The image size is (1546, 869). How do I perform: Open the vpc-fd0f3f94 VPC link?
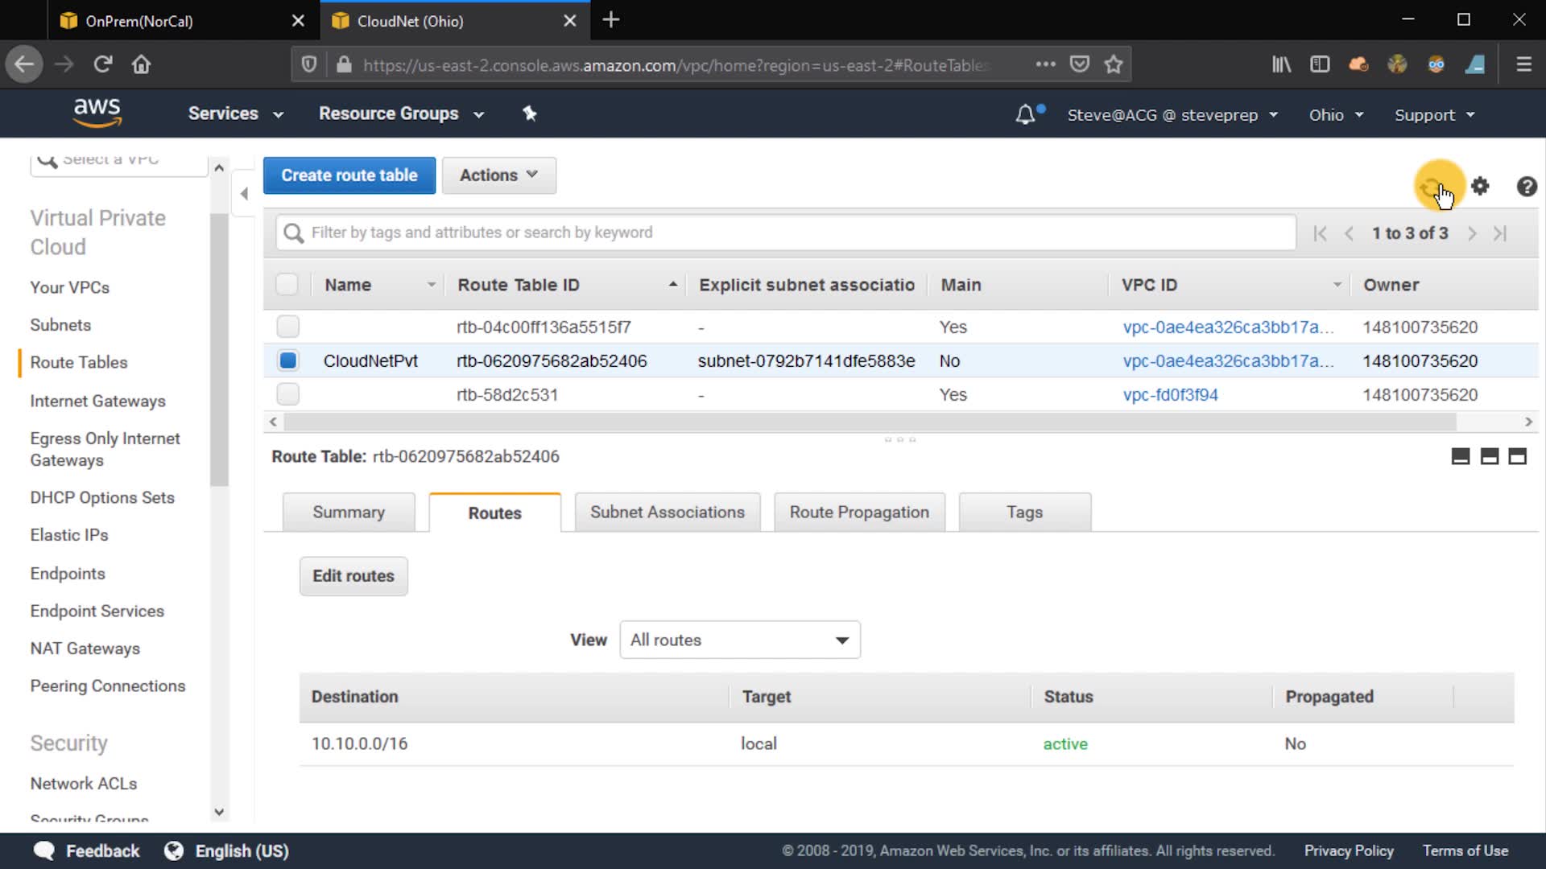[x=1170, y=394]
